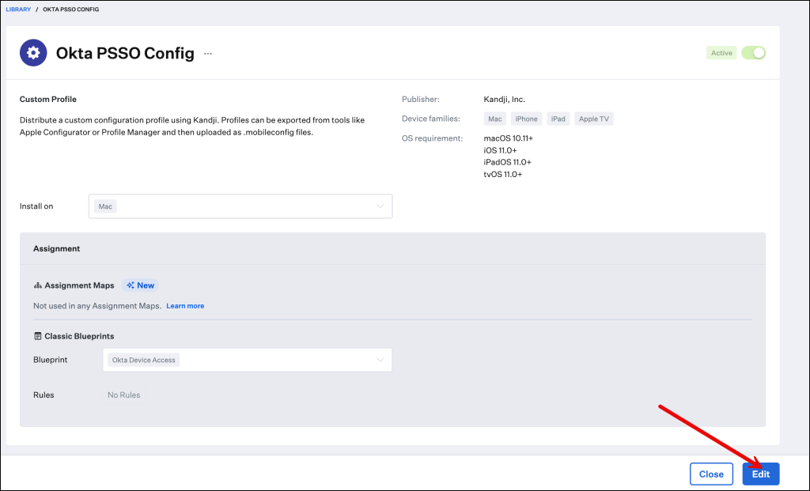Screen dimensions: 810x491
Task: Click the gear profile icon
Action: click(32, 53)
